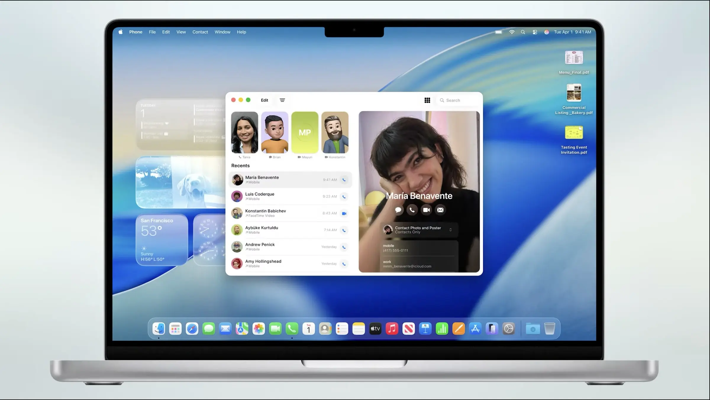This screenshot has height=400, width=710.
Task: Call back Luis Coderque
Action: (344, 196)
